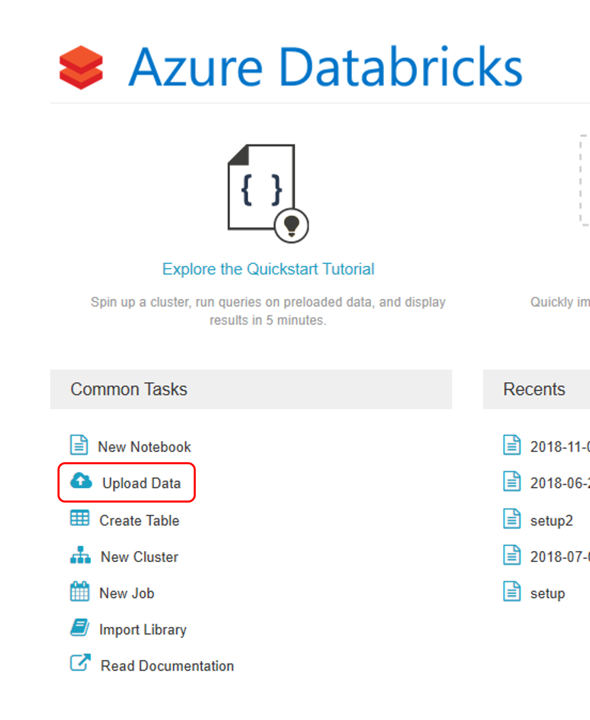590x720 pixels.
Task: Open the Read Documentation link
Action: pyautogui.click(x=168, y=666)
